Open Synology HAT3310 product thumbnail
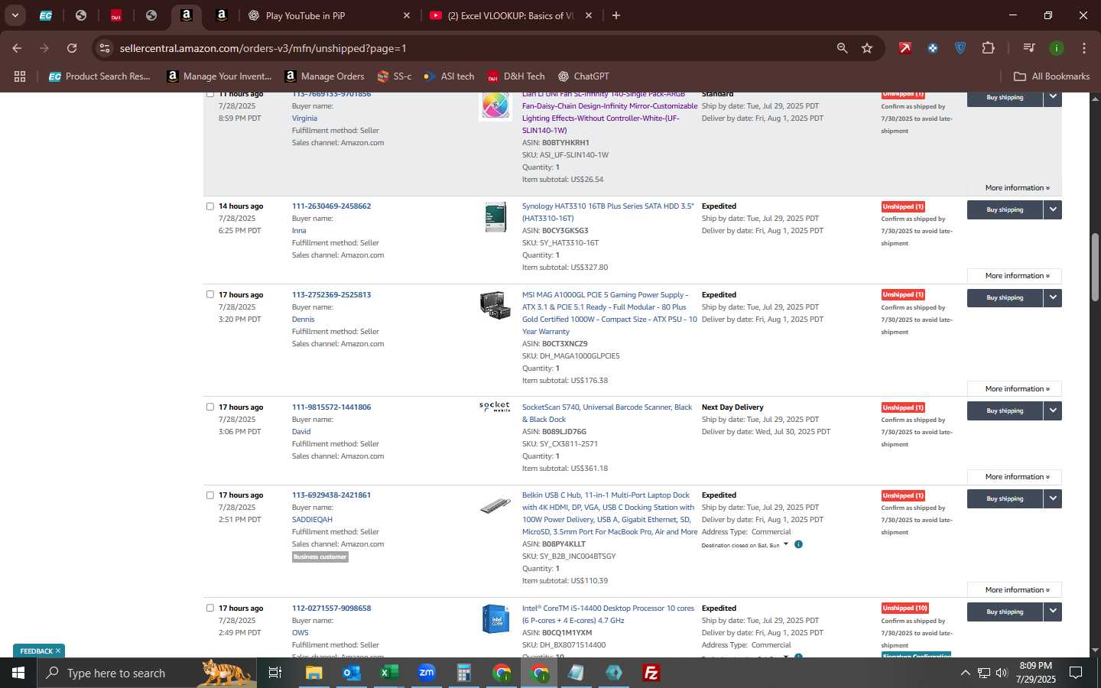 495,217
